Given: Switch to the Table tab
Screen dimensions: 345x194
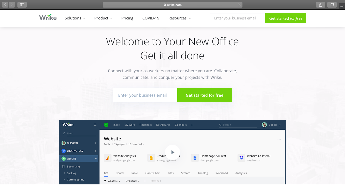Looking at the screenshot, I should [x=134, y=173].
